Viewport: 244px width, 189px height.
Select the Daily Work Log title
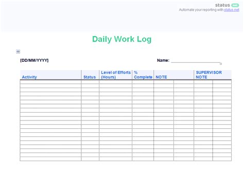pos(122,39)
